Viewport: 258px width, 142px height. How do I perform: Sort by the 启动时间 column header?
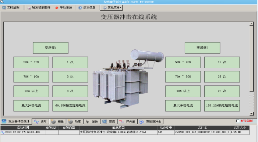23,128
